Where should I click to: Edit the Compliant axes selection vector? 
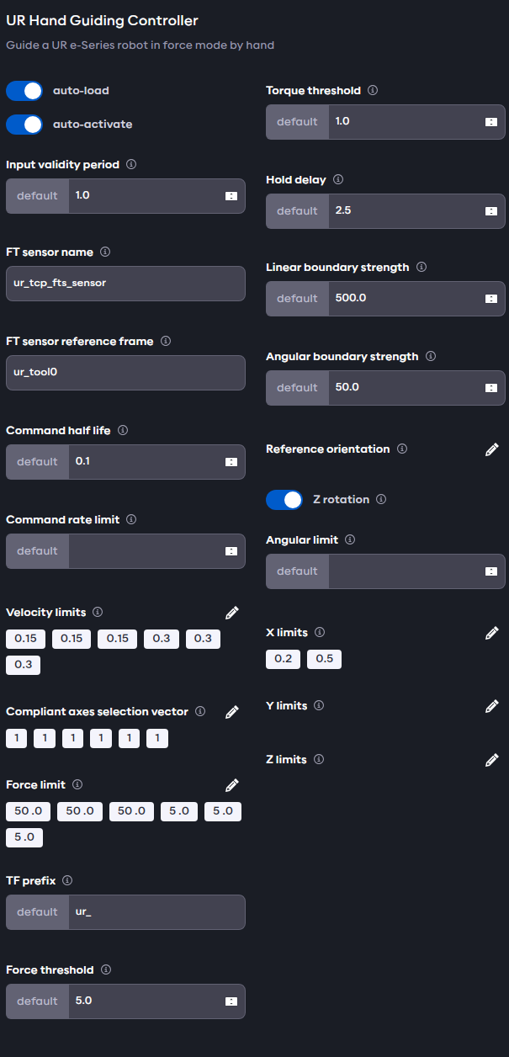pyautogui.click(x=232, y=711)
